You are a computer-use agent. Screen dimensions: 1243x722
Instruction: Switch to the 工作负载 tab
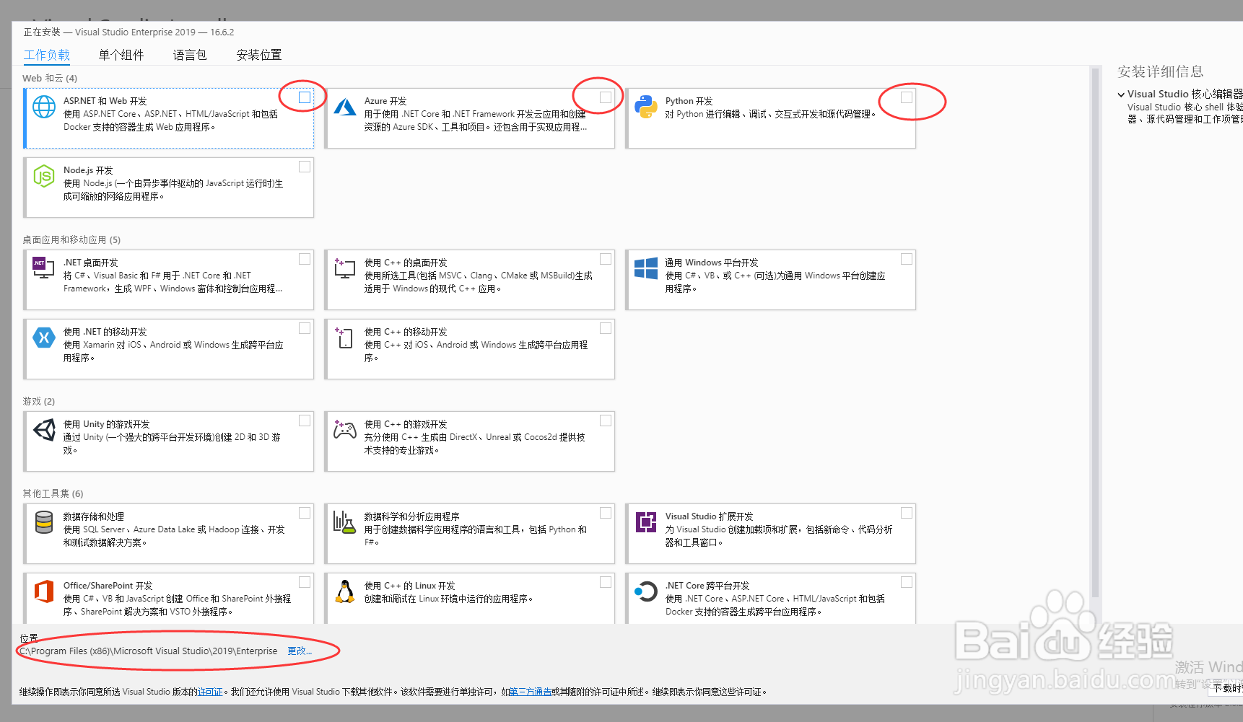coord(47,55)
